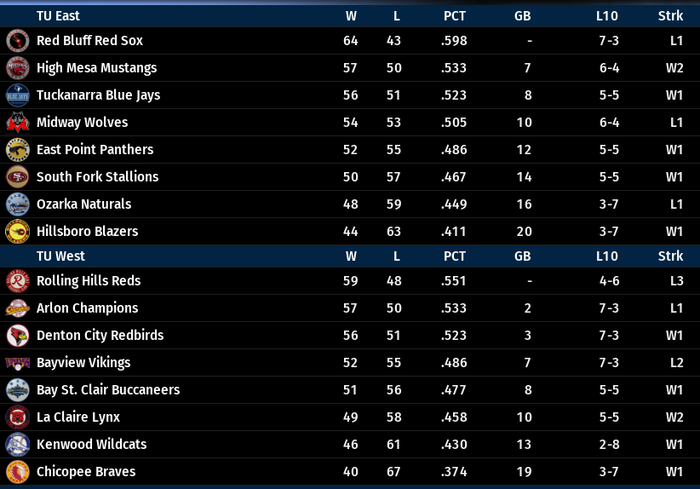Click the Rolling Hills Reds logo
This screenshot has width=700, height=489.
click(17, 281)
